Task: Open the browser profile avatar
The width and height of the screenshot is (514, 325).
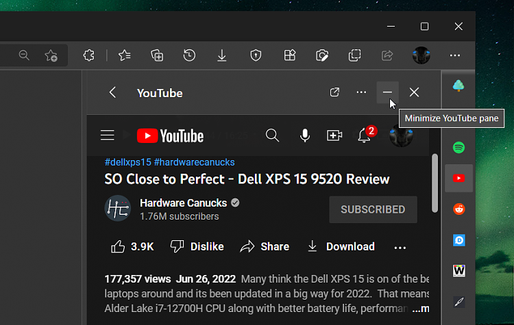Action: point(421,55)
